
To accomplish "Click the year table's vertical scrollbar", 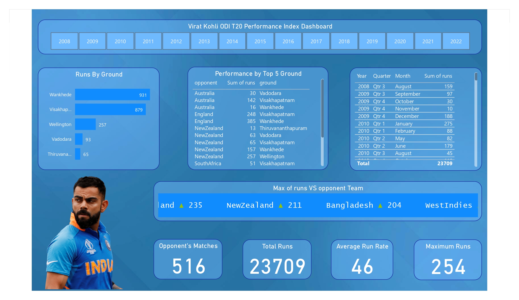I will point(476,77).
